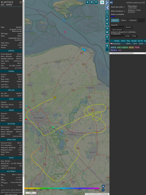The image size is (146, 195).
Task: Switch to the Search tab
Action: point(115,20)
